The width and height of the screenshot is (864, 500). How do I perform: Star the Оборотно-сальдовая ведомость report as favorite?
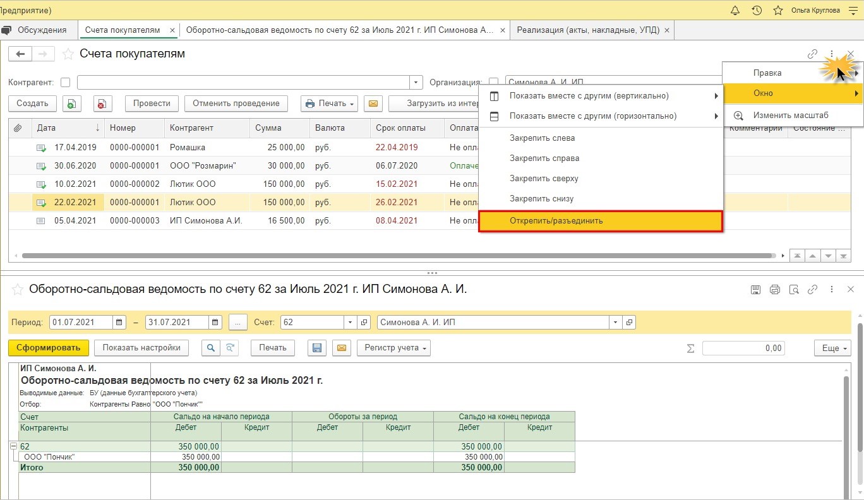(x=17, y=289)
